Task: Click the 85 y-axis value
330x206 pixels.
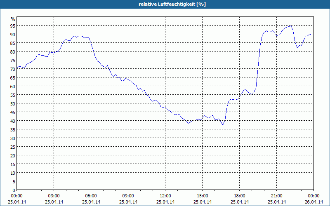Action: (13, 43)
